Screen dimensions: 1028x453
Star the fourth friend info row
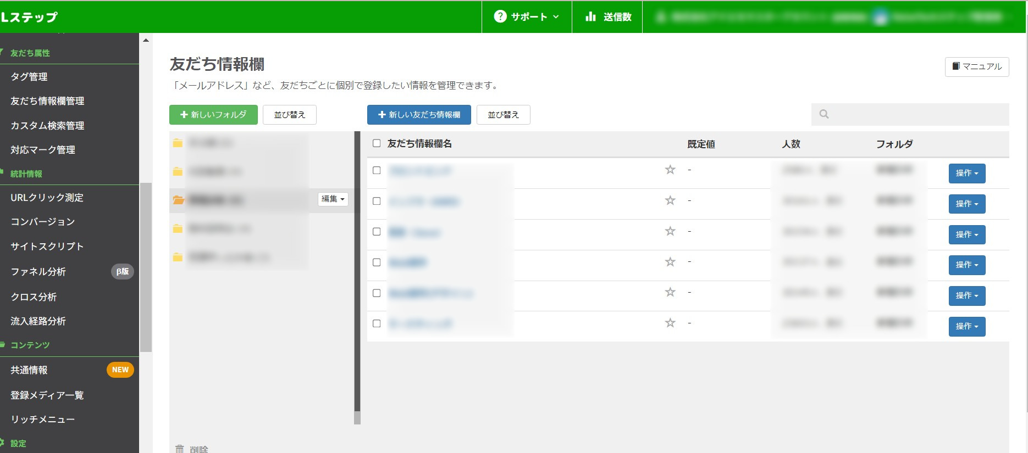point(670,262)
